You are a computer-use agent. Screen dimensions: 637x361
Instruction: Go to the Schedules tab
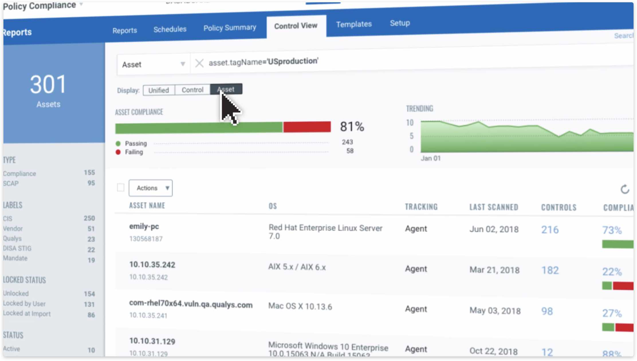click(x=170, y=29)
